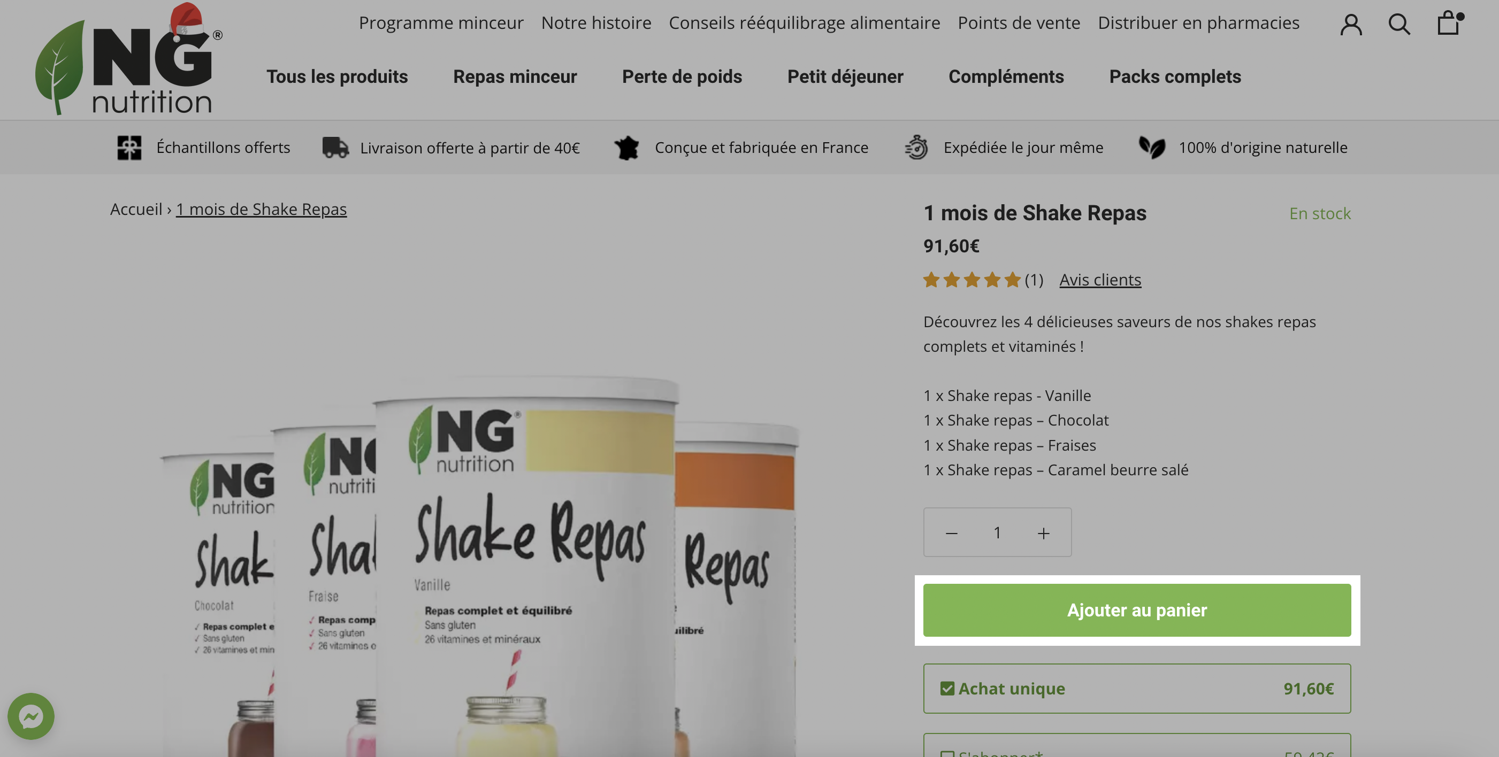Decrease quantity with minus button
Screen dimensions: 1499x757
(x=951, y=532)
